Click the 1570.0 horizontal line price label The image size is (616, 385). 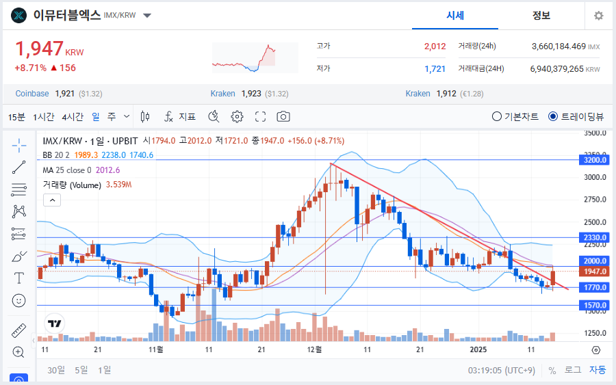click(x=595, y=305)
